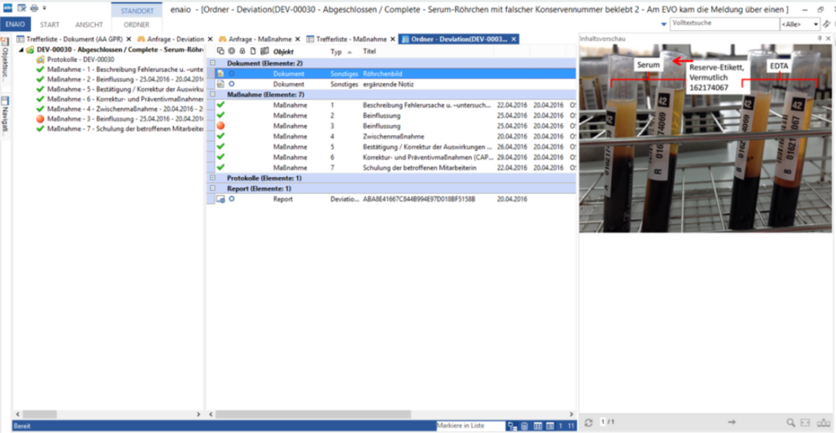
Task: Open the <Alle> search scope dropdown
Action: 799,24
